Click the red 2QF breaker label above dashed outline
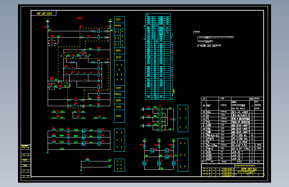The image size is (289, 187). pos(81,27)
